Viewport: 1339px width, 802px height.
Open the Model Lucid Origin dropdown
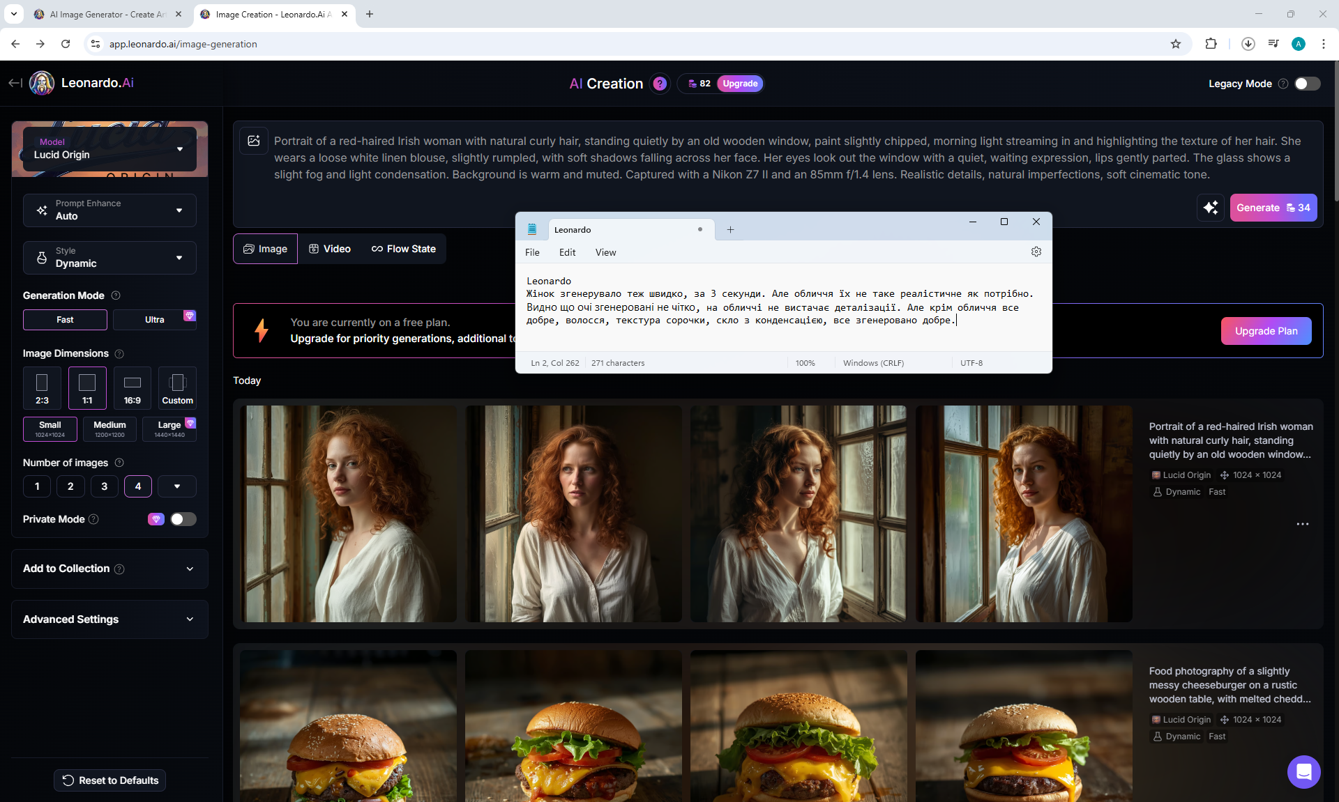point(109,149)
